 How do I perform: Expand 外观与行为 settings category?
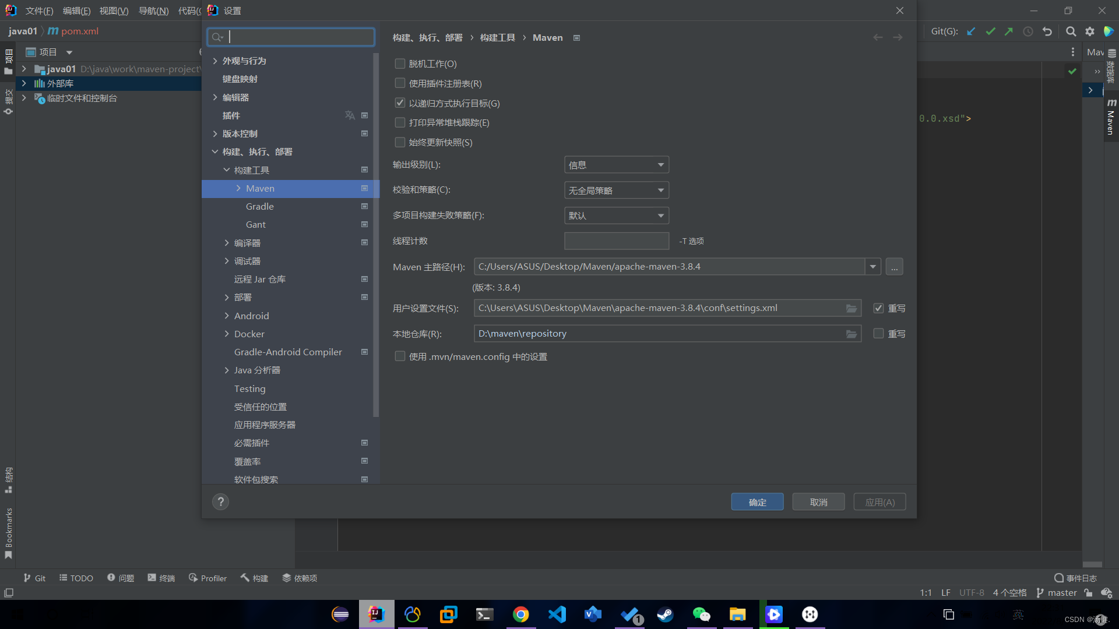click(x=215, y=61)
